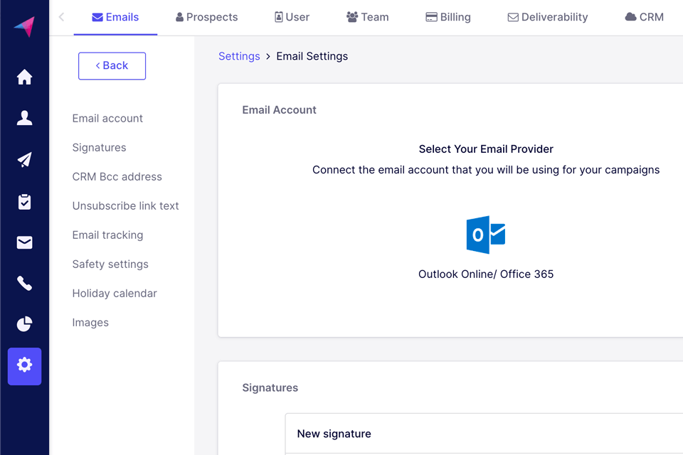683x455 pixels.
Task: Click the paper-plane app logo
Action: tap(24, 26)
